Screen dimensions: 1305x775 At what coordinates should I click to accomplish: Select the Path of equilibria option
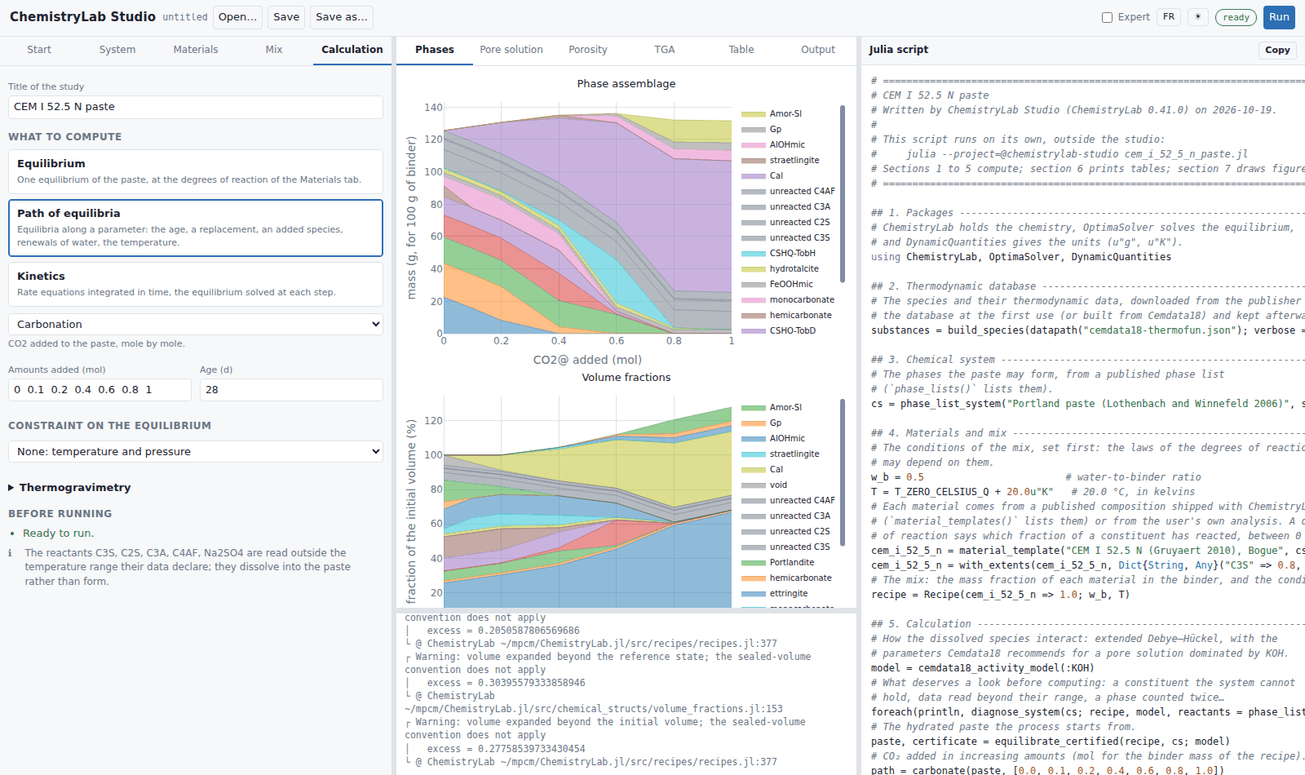coord(196,228)
